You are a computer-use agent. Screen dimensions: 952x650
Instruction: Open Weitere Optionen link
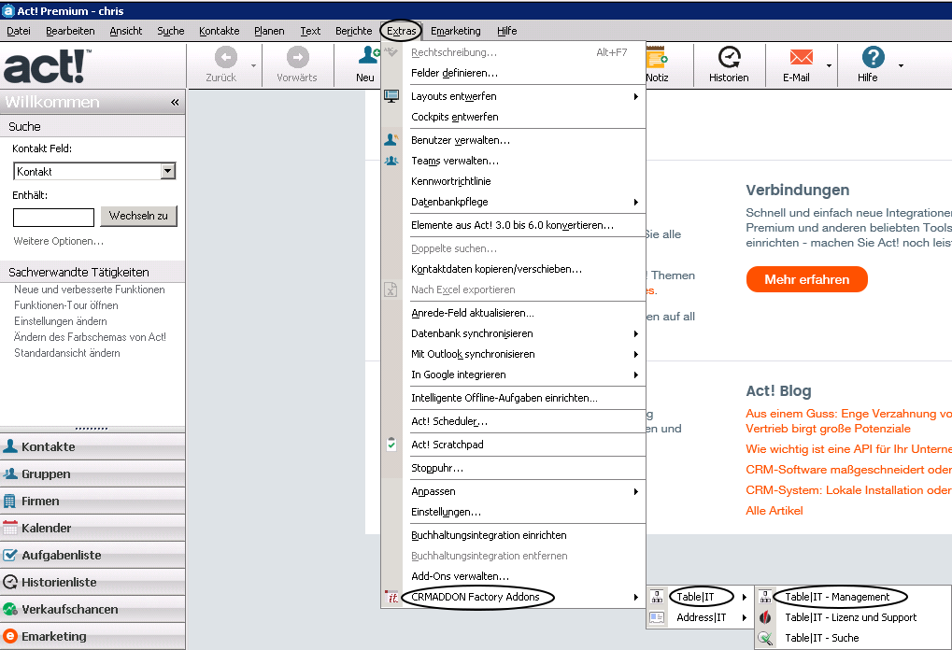pos(59,241)
